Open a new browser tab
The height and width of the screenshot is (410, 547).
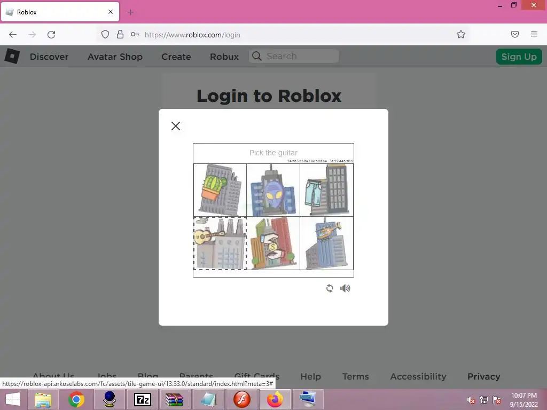click(130, 12)
